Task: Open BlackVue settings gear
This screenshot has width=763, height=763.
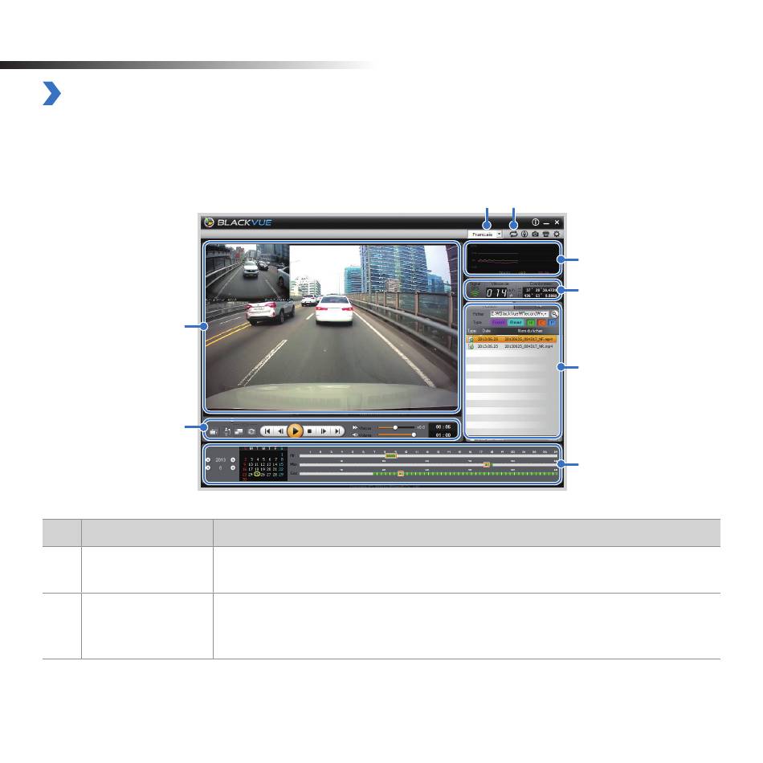Action: click(x=557, y=235)
